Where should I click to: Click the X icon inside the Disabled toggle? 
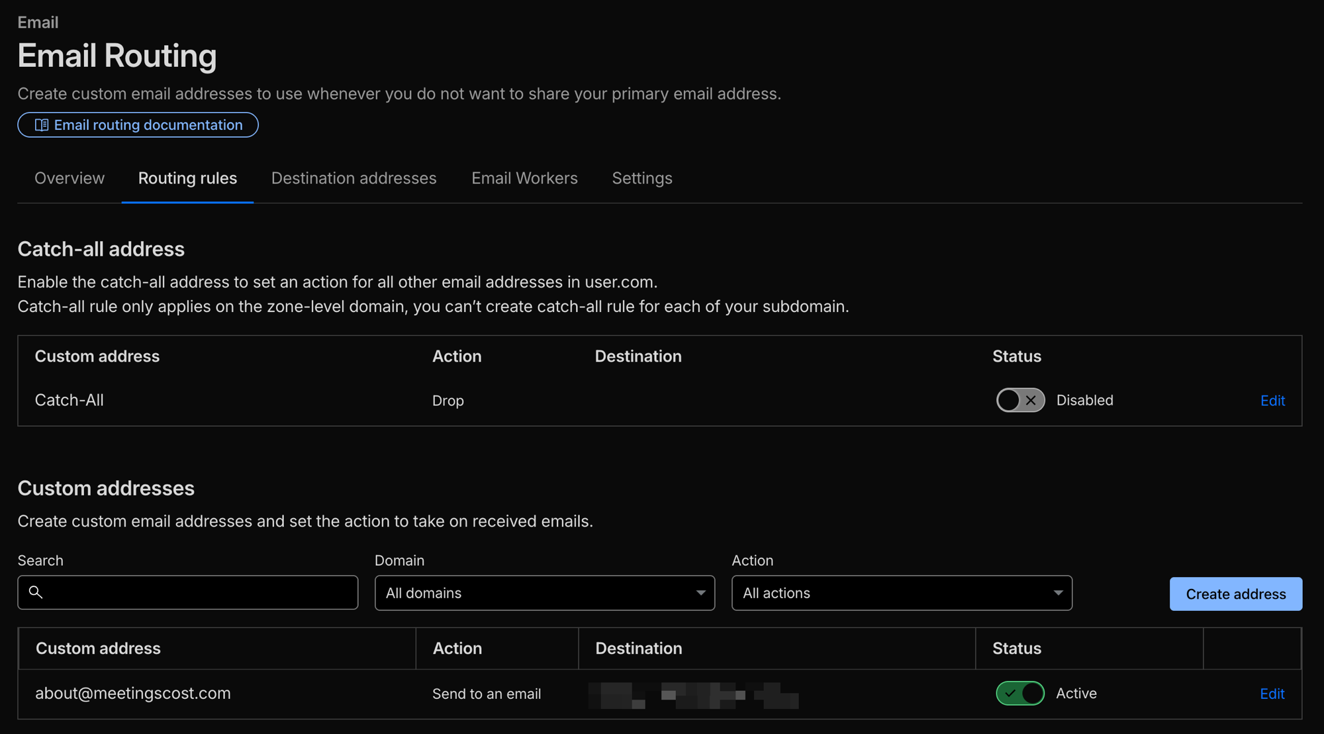tap(1031, 400)
